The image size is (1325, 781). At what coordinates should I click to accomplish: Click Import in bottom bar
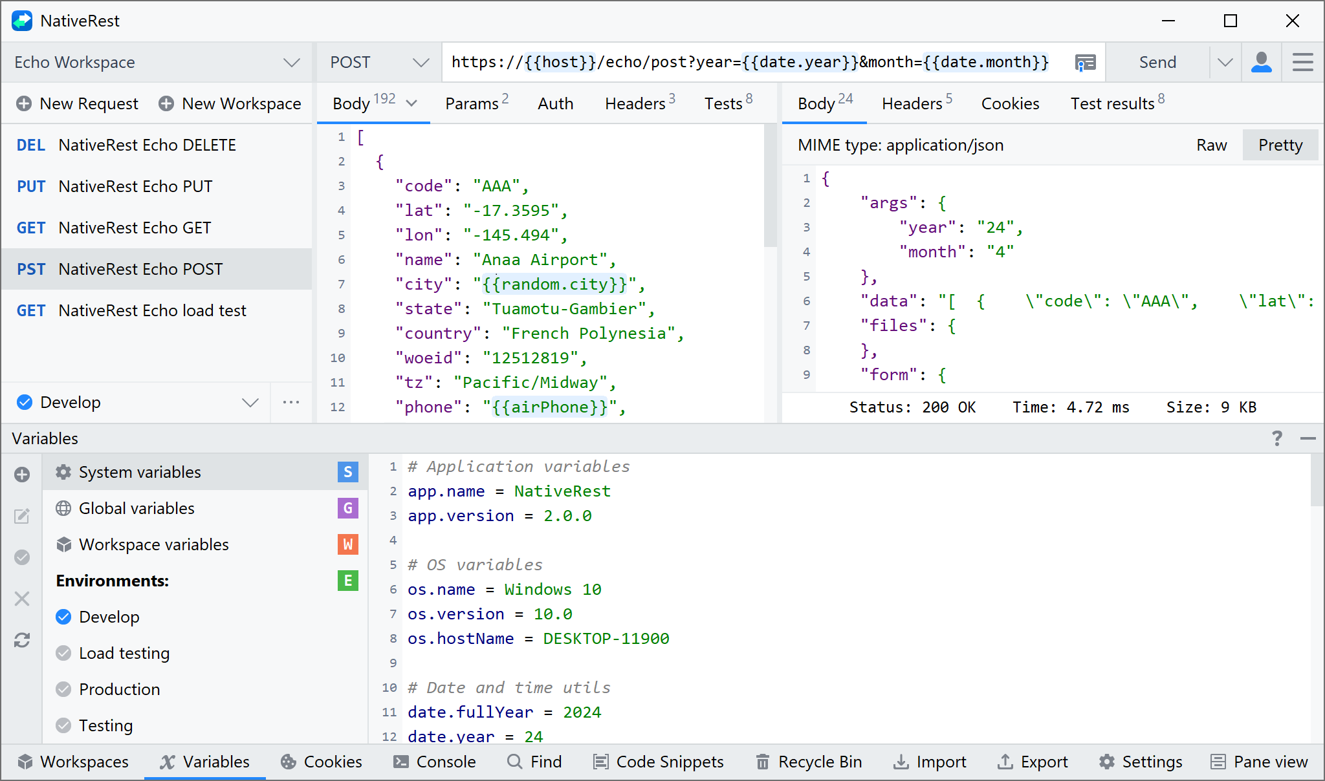(x=930, y=762)
